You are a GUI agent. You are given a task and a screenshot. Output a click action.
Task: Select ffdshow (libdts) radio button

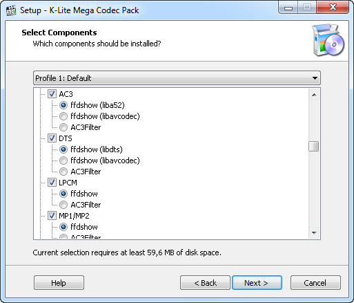63,149
